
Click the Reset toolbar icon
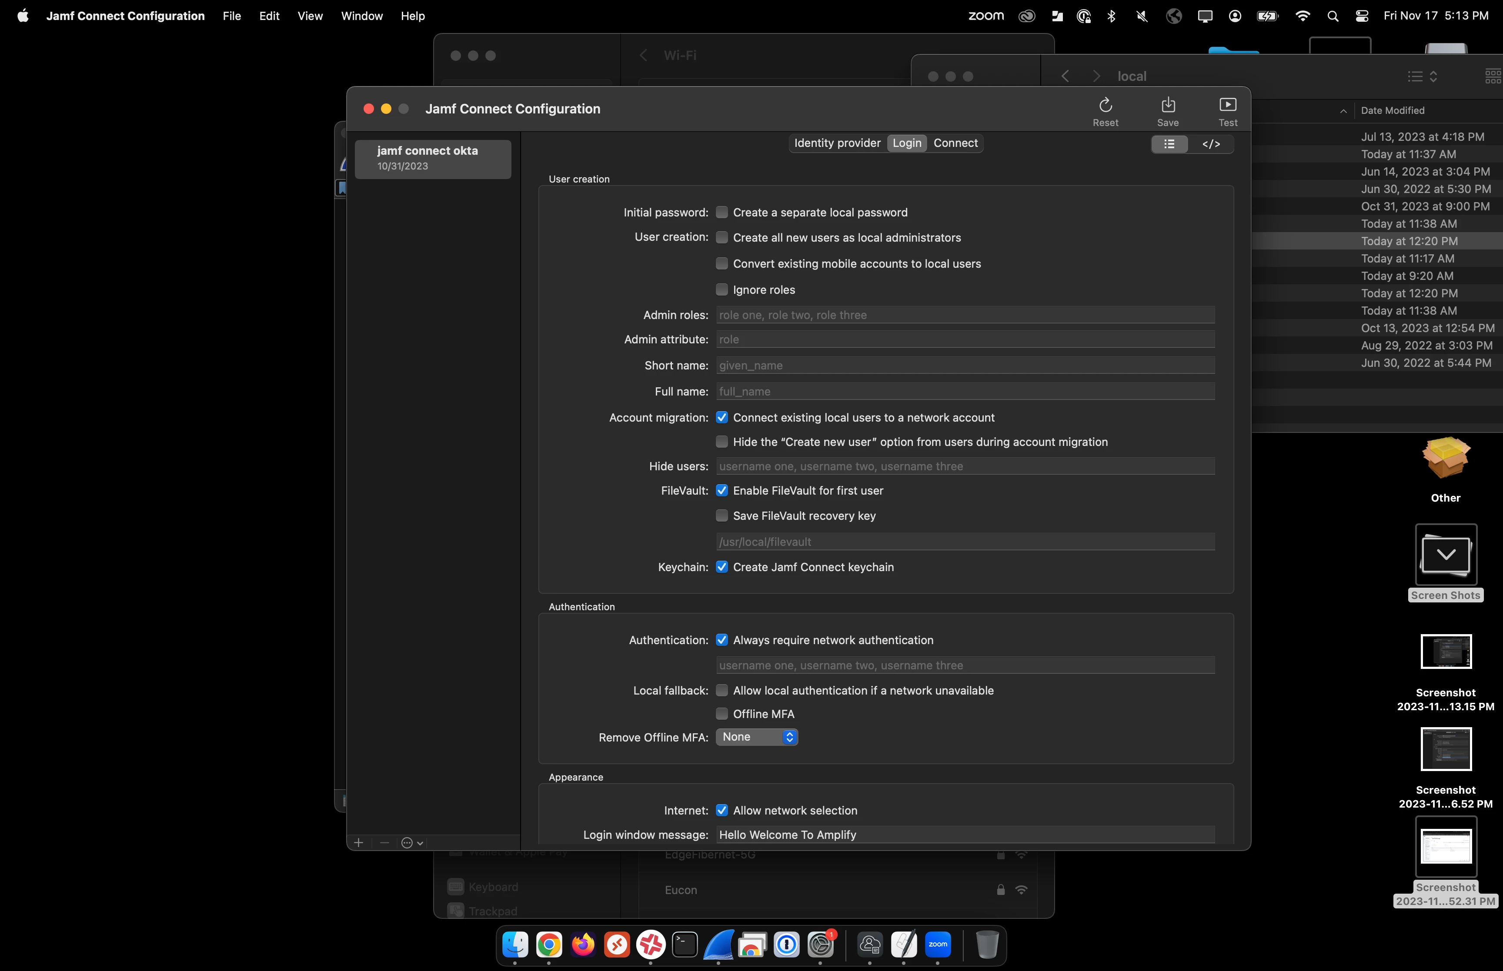click(x=1105, y=105)
